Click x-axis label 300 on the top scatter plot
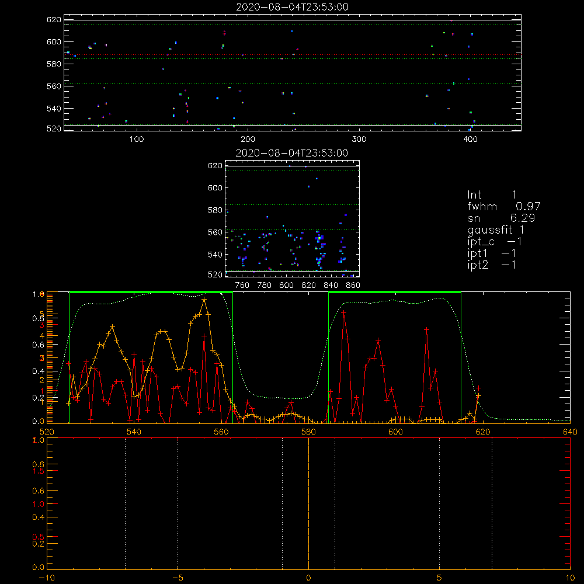 point(359,140)
